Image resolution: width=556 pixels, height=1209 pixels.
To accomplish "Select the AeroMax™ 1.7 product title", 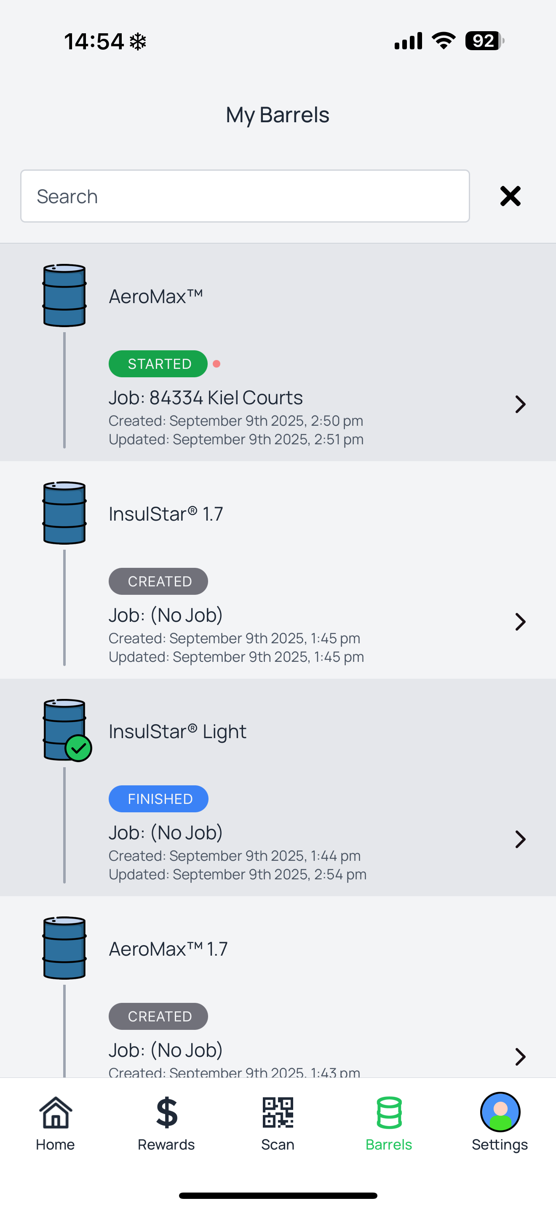I will 168,949.
